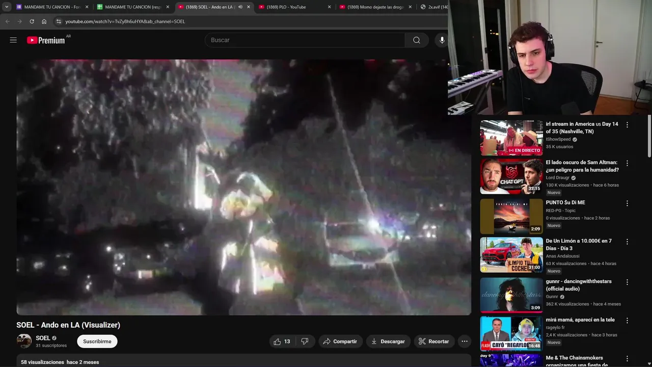Screen dimensions: 652x367
Task: Open the browser tab search dropdown
Action: (x=7, y=7)
